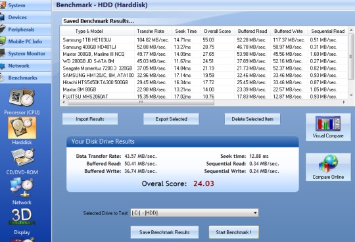Open the Peripherals menu section

coord(26,30)
